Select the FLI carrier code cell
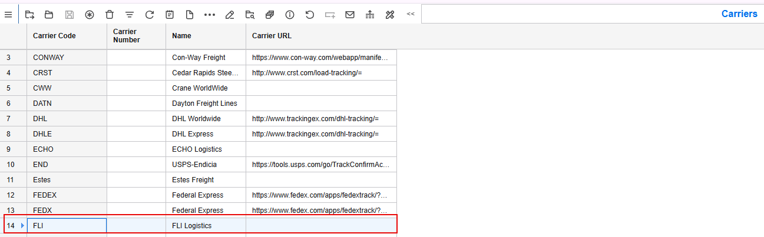 [x=67, y=225]
